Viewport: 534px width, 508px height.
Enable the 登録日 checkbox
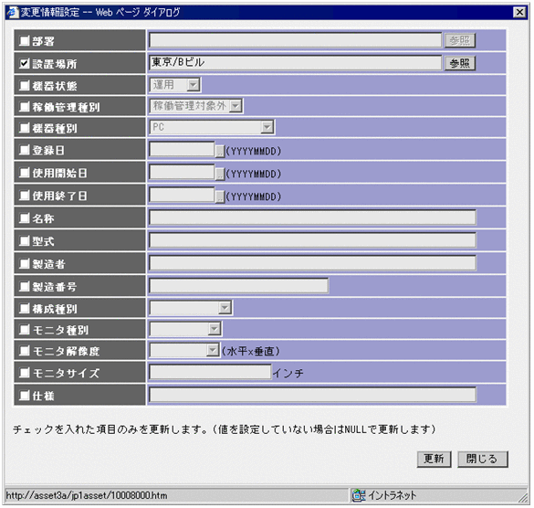tap(24, 150)
